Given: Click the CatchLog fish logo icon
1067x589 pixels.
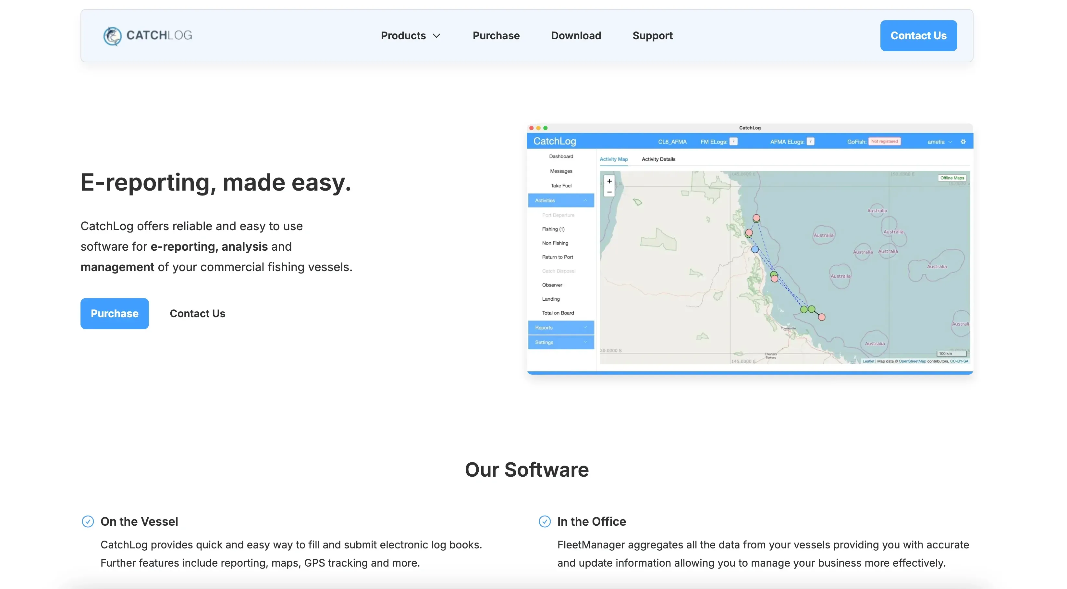Looking at the screenshot, I should pyautogui.click(x=112, y=36).
